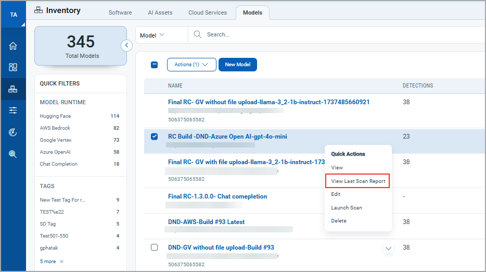
Task: Toggle the select-all checkbox in header
Action: coord(155,65)
